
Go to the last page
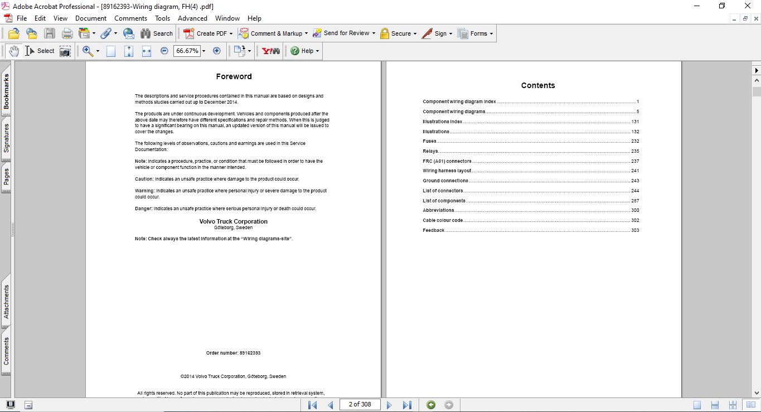[407, 405]
